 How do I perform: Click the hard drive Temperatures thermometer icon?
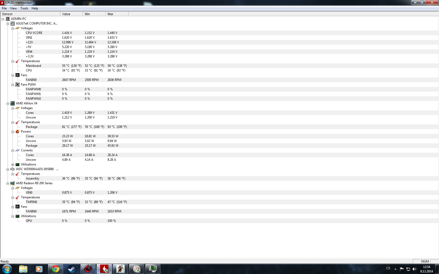click(18, 174)
